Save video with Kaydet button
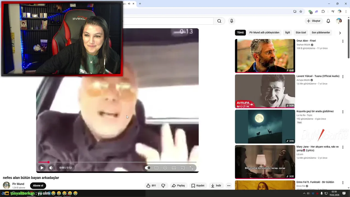This screenshot has height=197, width=350. point(198,186)
